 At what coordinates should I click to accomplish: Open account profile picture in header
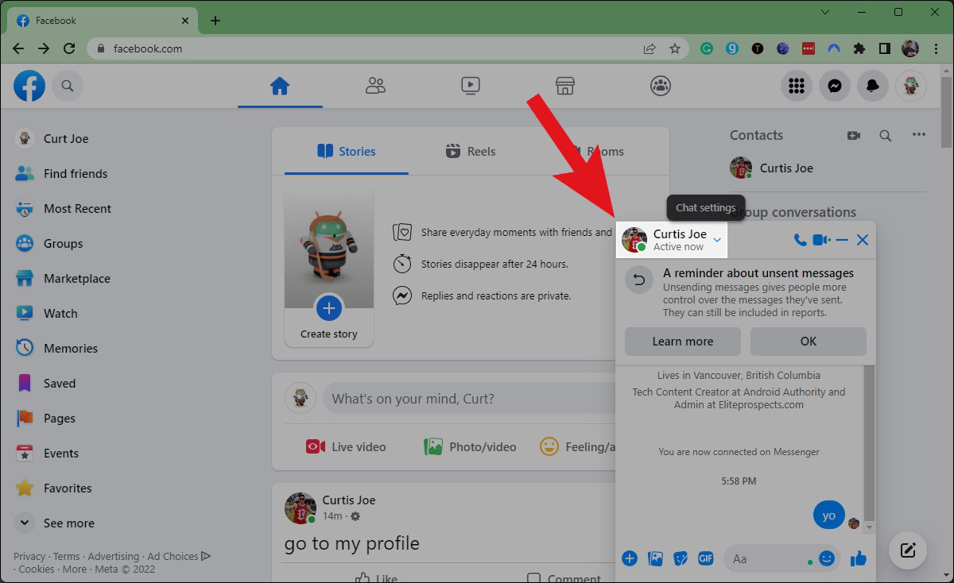(x=911, y=86)
